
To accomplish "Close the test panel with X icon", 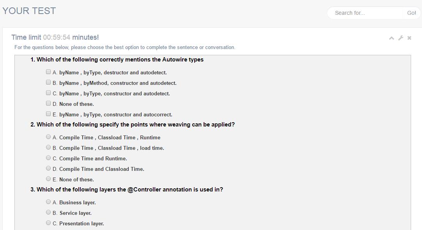I will [409, 38].
